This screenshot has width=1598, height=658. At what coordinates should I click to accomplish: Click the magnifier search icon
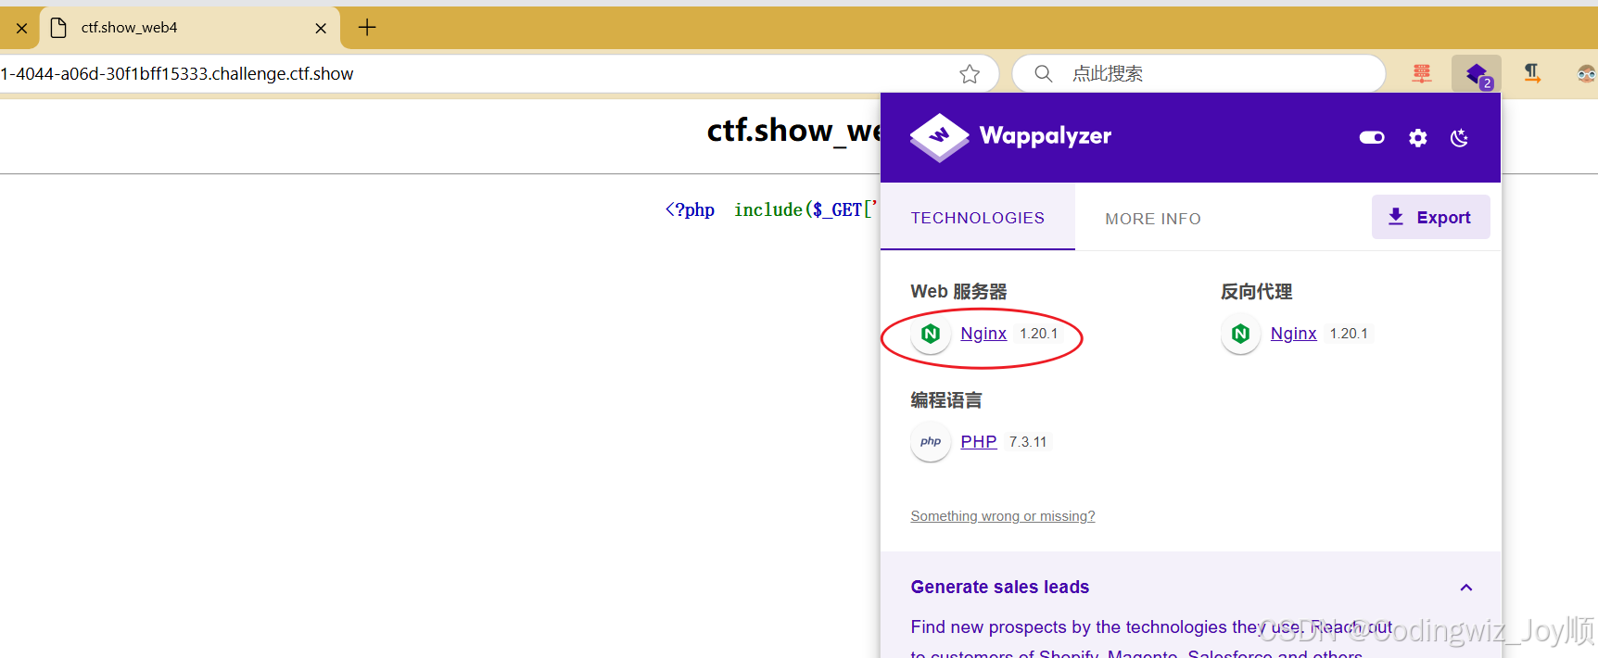pos(1043,74)
